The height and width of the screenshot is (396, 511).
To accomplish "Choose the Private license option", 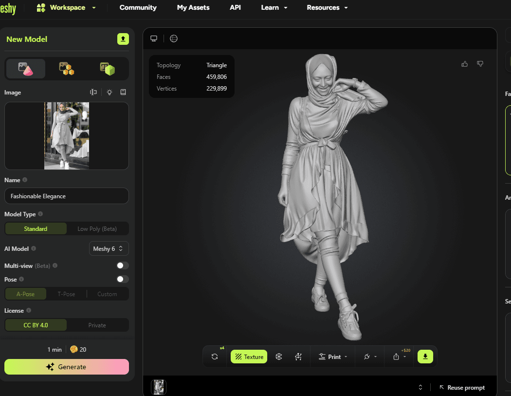I will pyautogui.click(x=97, y=325).
